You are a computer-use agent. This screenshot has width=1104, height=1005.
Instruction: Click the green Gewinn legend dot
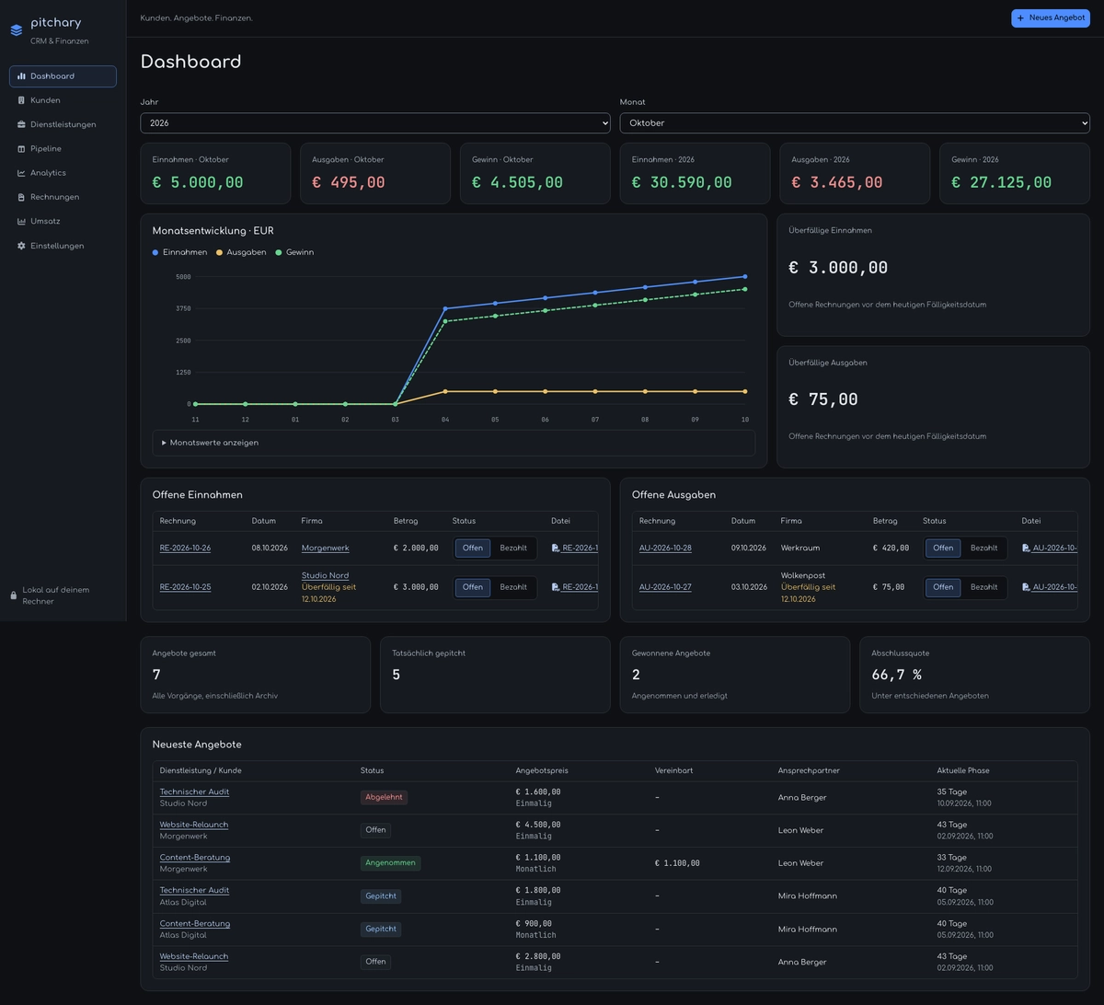[x=279, y=252]
